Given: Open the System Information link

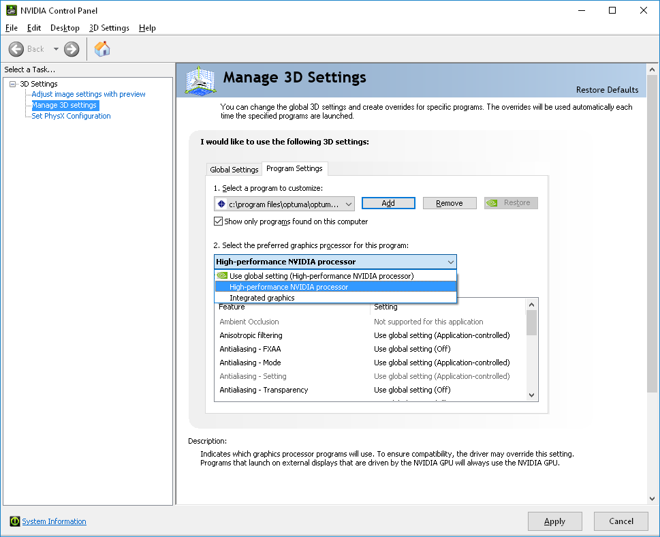Looking at the screenshot, I should pyautogui.click(x=54, y=521).
